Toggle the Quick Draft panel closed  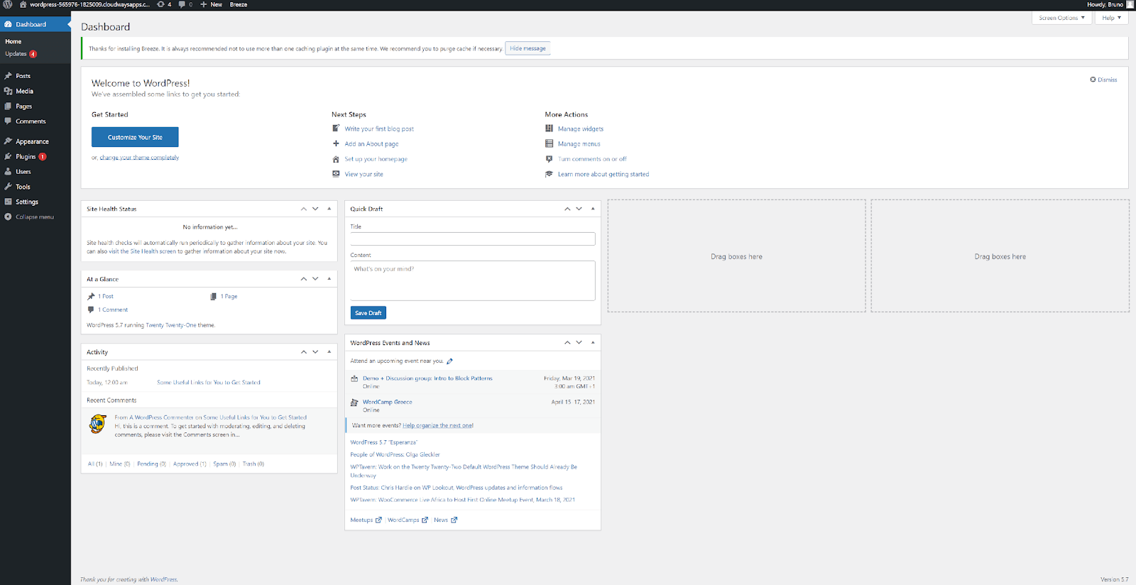tap(593, 209)
